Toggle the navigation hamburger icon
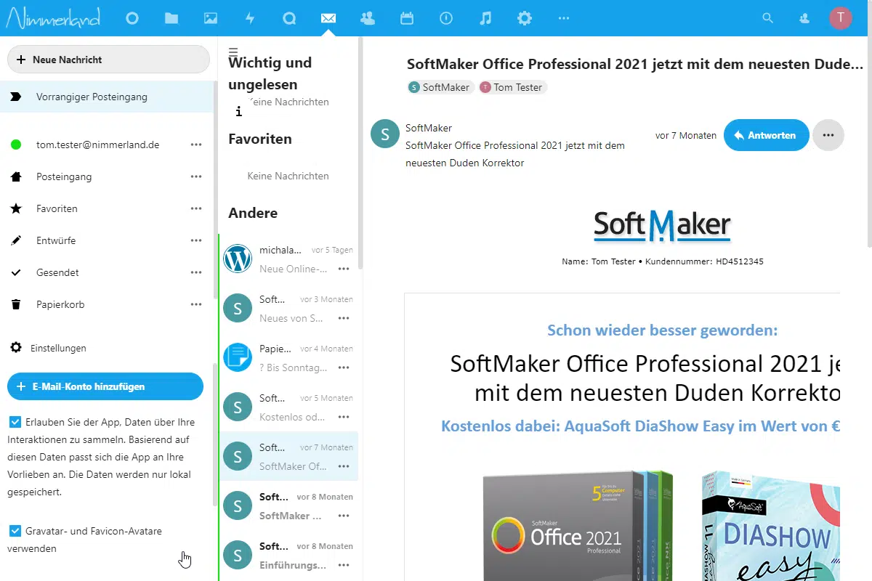The width and height of the screenshot is (872, 581). tap(233, 52)
